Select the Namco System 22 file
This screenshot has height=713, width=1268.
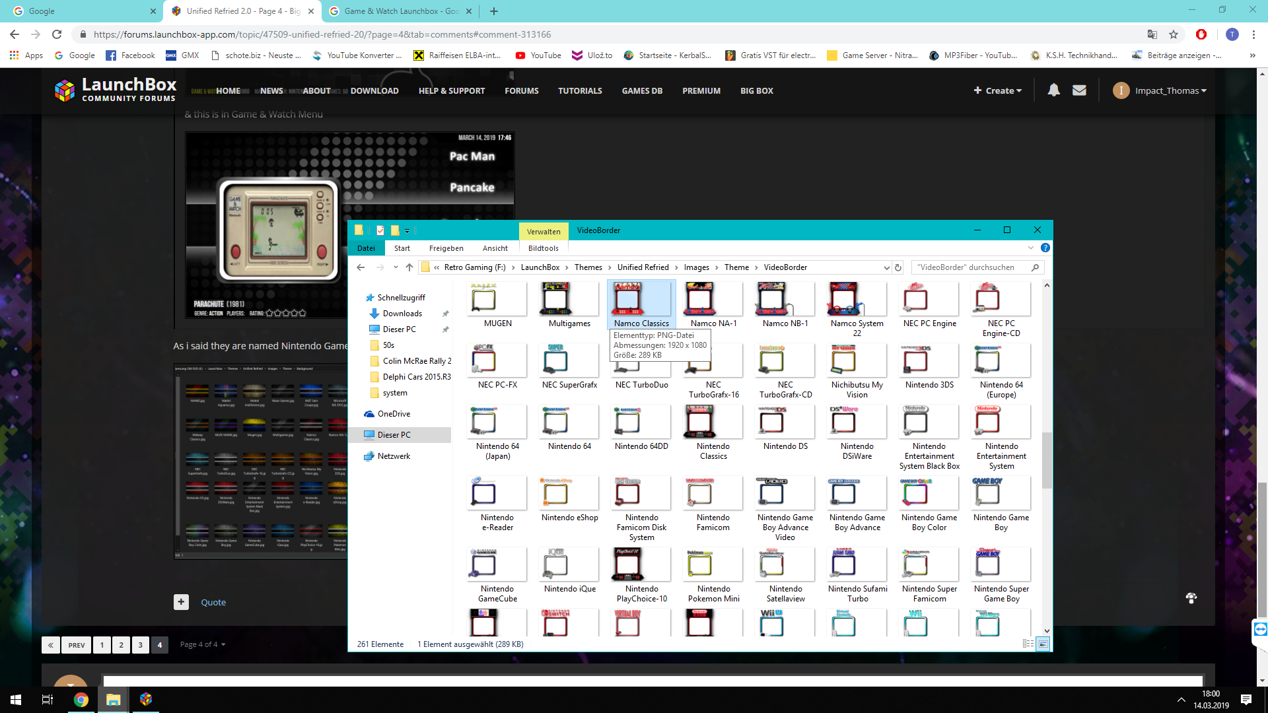tap(857, 309)
